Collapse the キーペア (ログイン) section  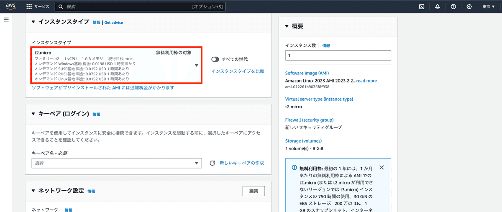point(34,114)
